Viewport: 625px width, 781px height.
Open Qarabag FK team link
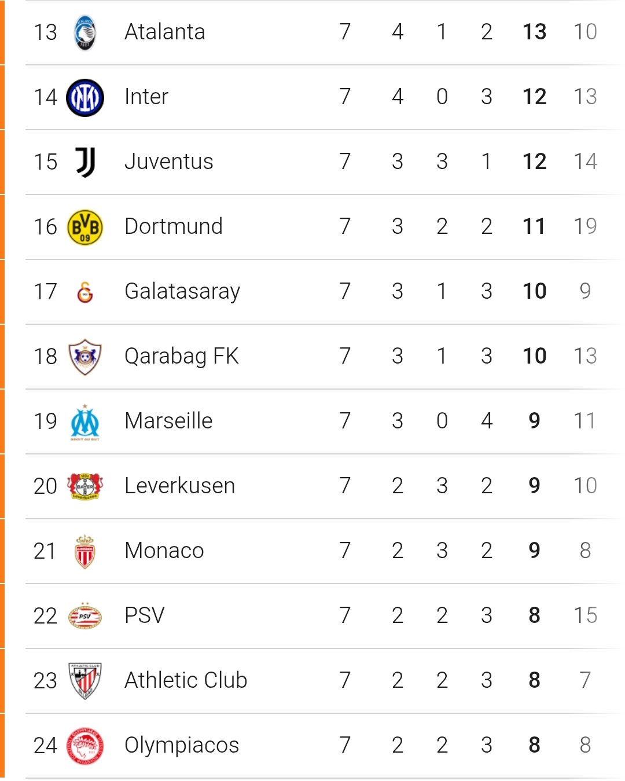point(182,356)
